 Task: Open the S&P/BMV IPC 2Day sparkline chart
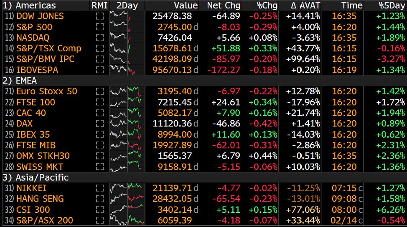127,59
